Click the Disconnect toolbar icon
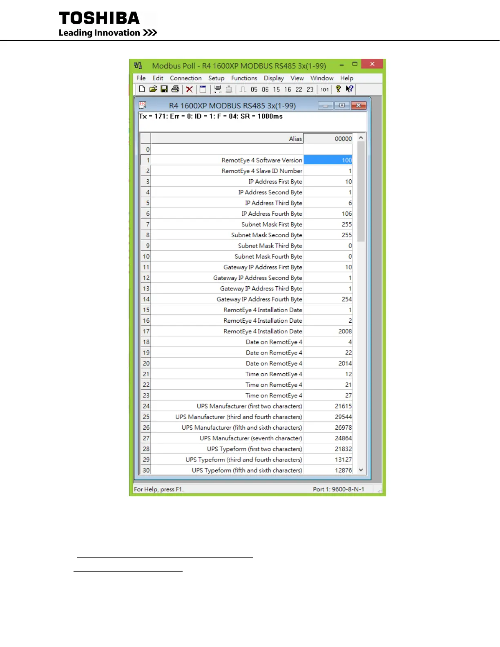Image resolution: width=500 pixels, height=647 pixels. click(x=229, y=89)
